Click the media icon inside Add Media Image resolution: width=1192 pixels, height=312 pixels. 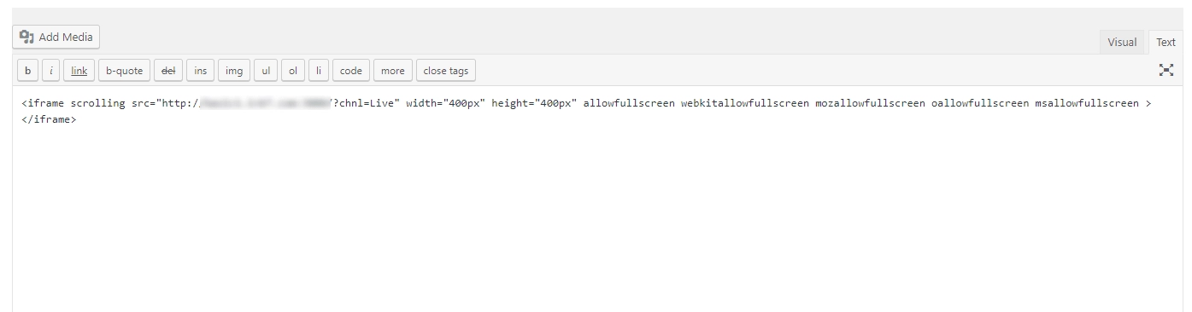pos(26,37)
